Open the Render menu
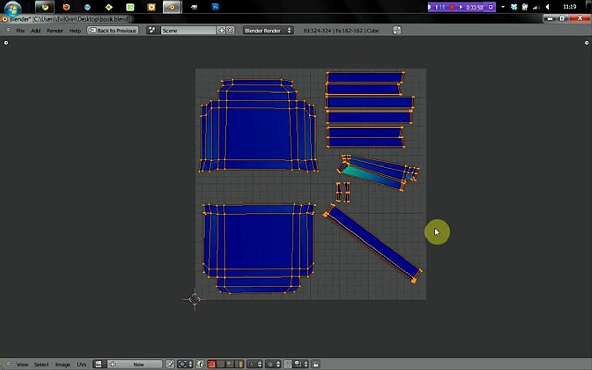This screenshot has height=370, width=592. tap(55, 31)
